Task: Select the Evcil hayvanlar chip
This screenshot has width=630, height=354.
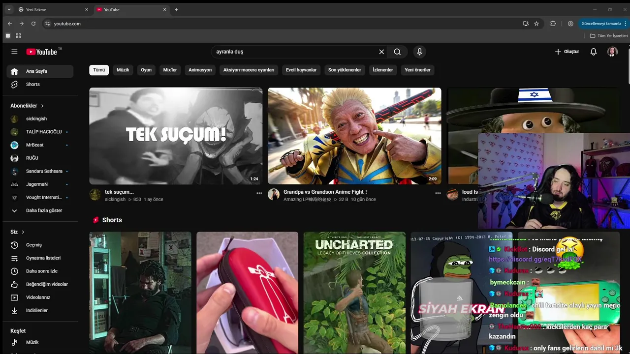Action: click(301, 70)
